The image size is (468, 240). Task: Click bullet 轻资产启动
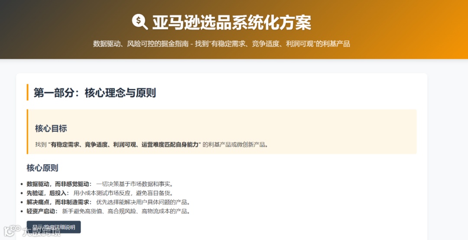41,211
